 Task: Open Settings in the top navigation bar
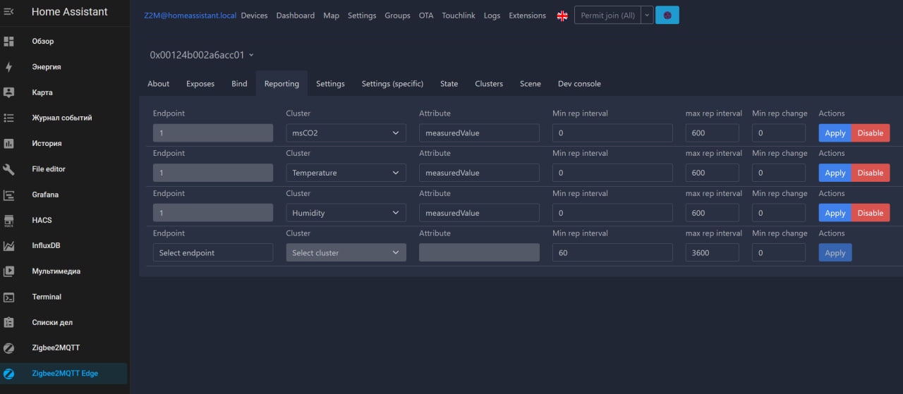pyautogui.click(x=362, y=16)
